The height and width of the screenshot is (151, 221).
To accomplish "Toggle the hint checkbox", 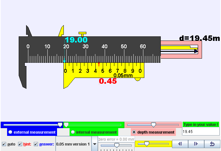I will [20, 144].
